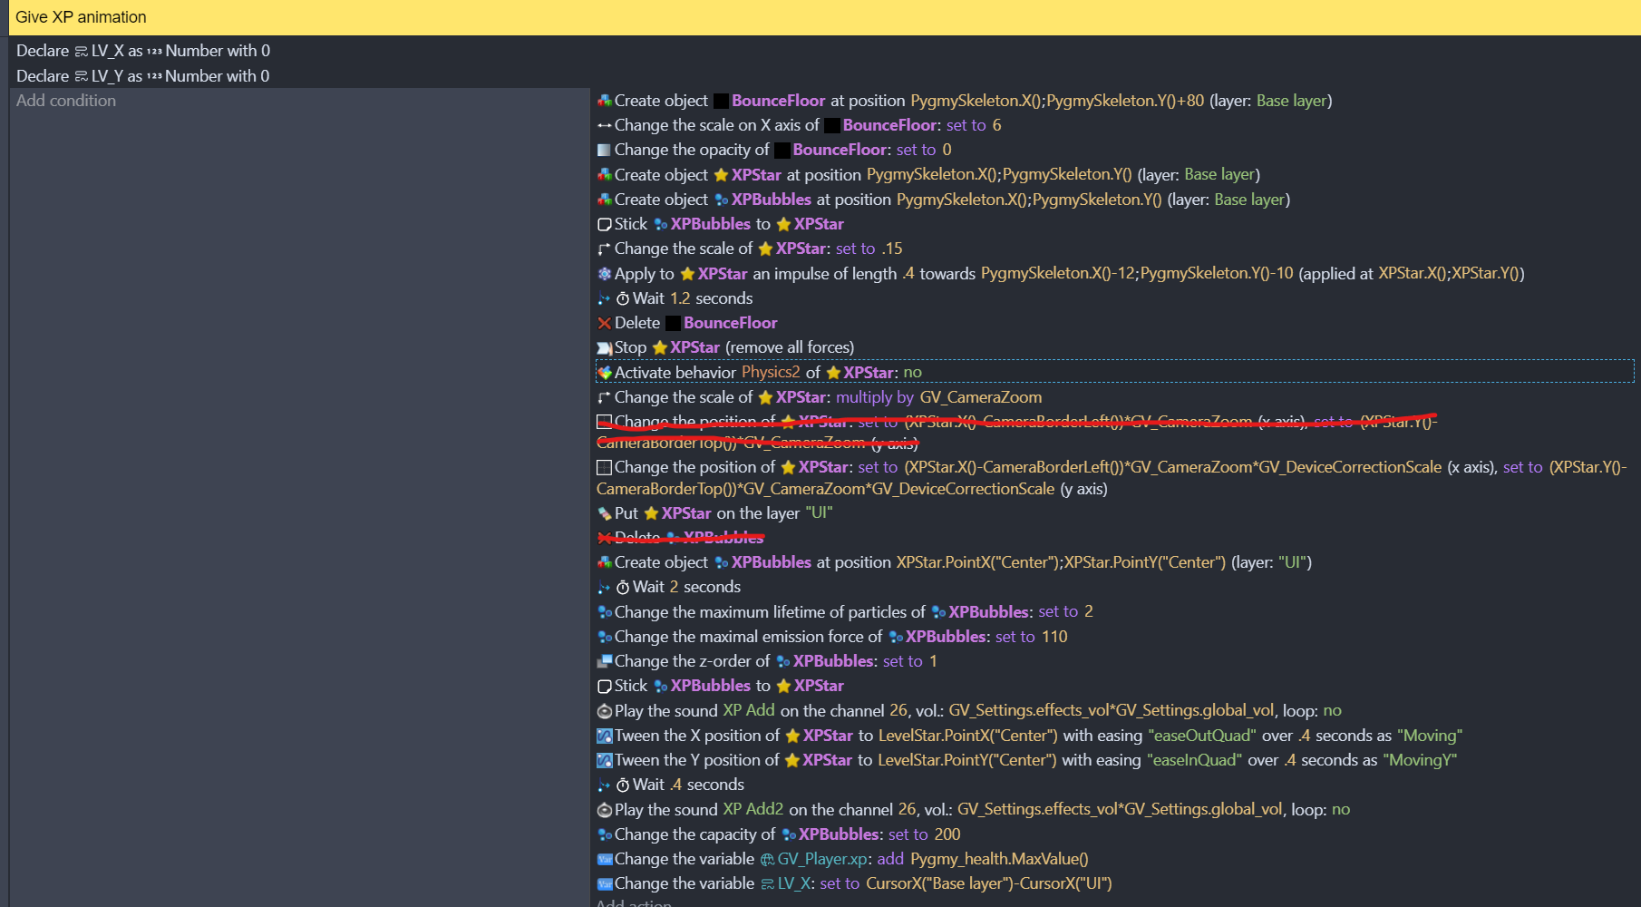Image resolution: width=1641 pixels, height=907 pixels.
Task: Select the Declare LV_Y variable row
Action: click(142, 76)
